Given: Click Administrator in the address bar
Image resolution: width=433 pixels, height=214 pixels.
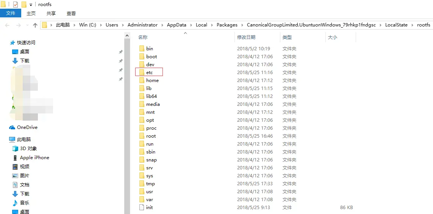Looking at the screenshot, I should [142, 25].
